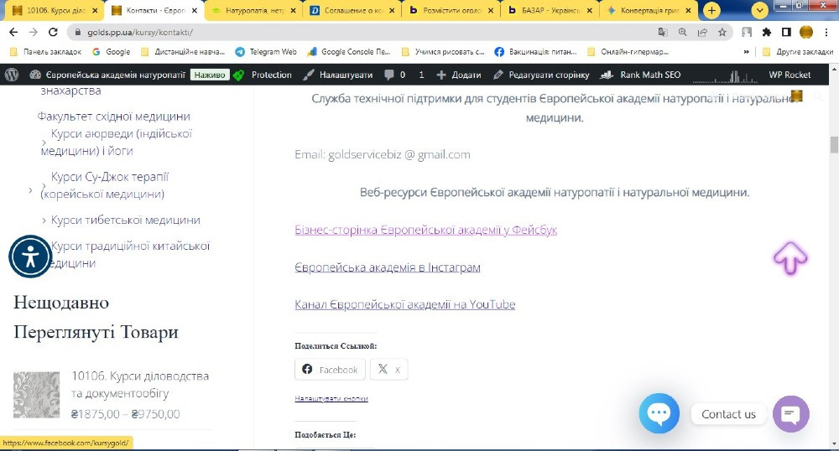Toggle the browser side panel icon

coord(786,32)
